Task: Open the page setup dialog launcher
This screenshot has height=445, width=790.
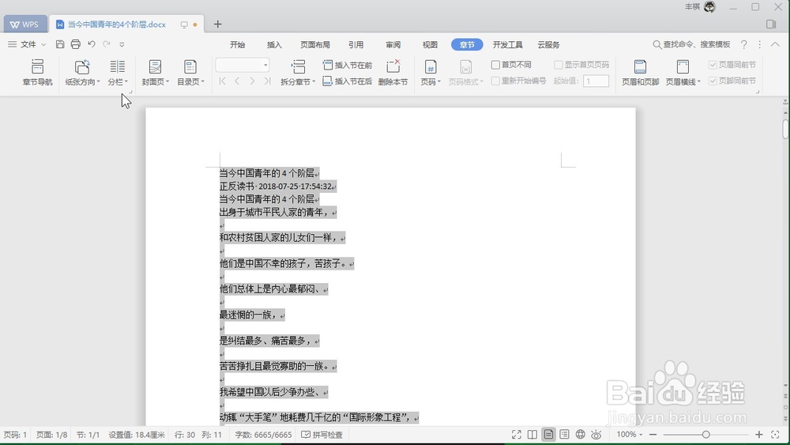Action: tap(130, 92)
